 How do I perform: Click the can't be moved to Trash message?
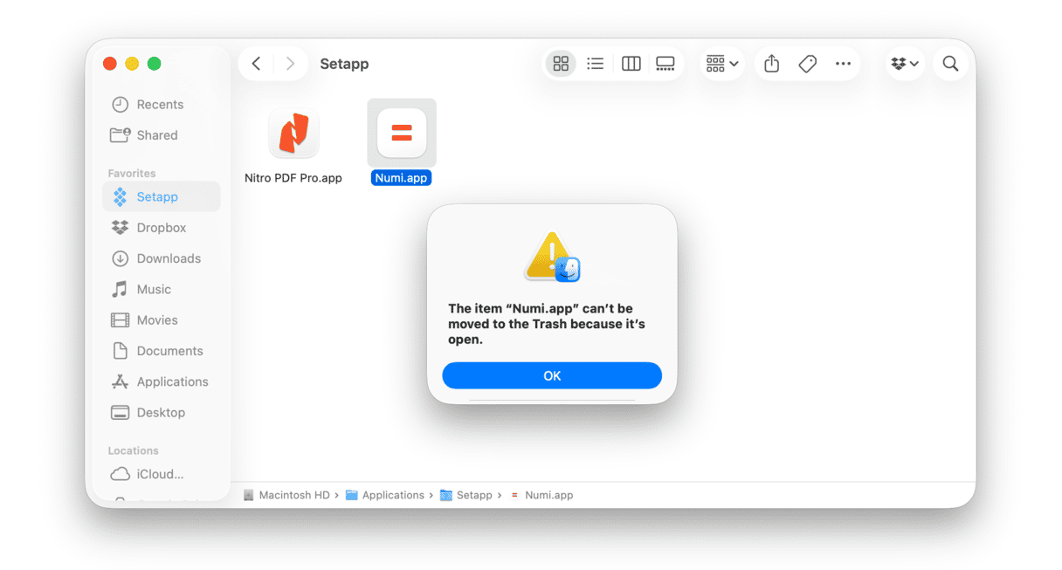click(x=547, y=324)
